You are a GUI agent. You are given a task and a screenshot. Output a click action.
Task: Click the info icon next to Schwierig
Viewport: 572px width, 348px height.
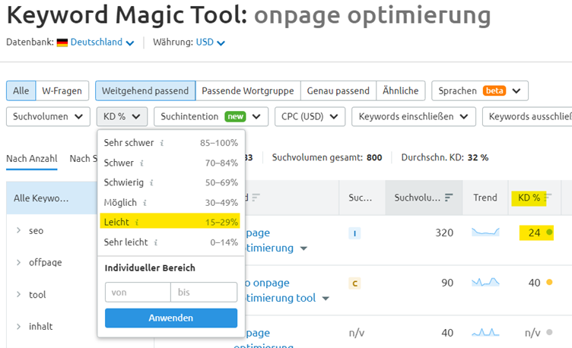pyautogui.click(x=151, y=183)
